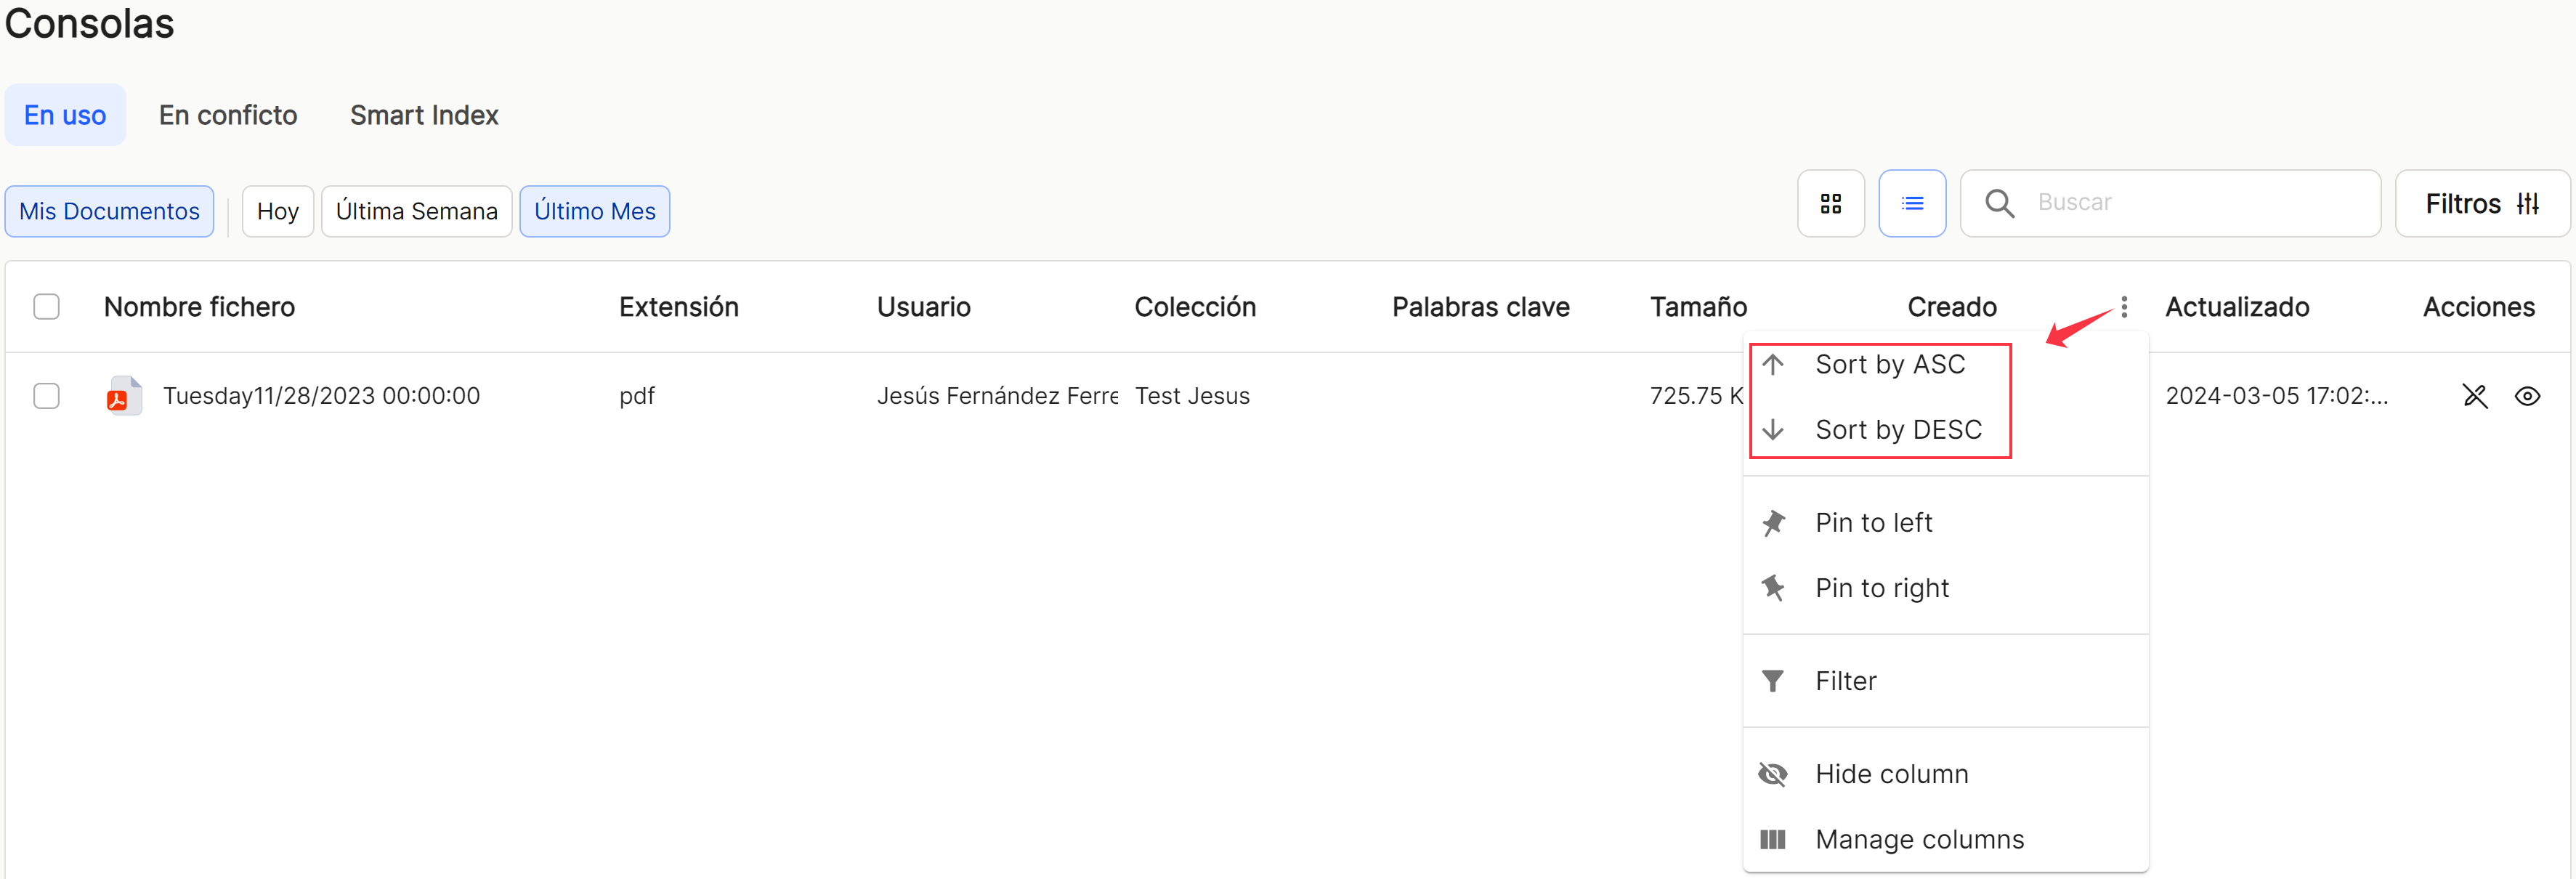Apply the Última Semana filter
Image resolution: width=2576 pixels, height=879 pixels.
coord(416,211)
